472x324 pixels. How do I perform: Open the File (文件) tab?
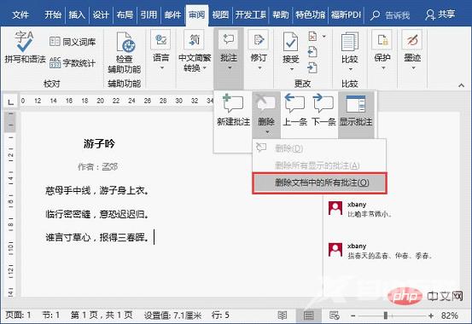click(x=20, y=14)
